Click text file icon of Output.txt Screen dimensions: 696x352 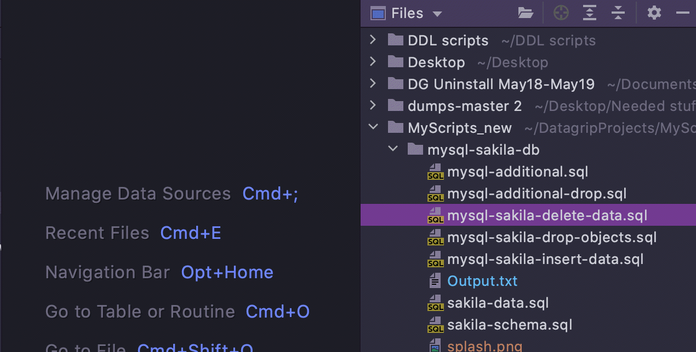pyautogui.click(x=435, y=281)
